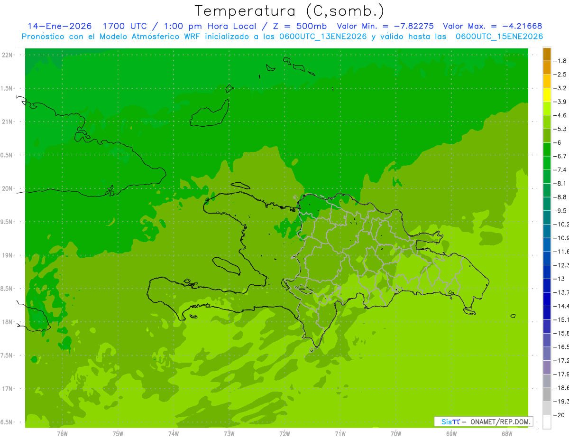Click the "-4.6" colorbar value
This screenshot has width=569, height=440.
560,115
